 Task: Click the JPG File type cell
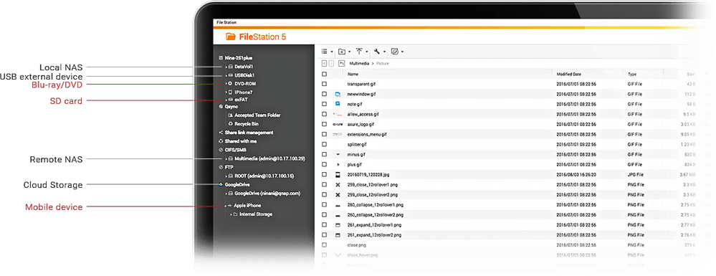point(636,174)
